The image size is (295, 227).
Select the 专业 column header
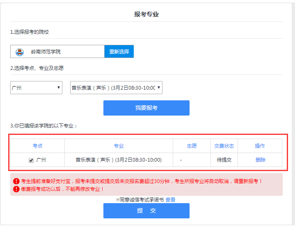[119, 146]
